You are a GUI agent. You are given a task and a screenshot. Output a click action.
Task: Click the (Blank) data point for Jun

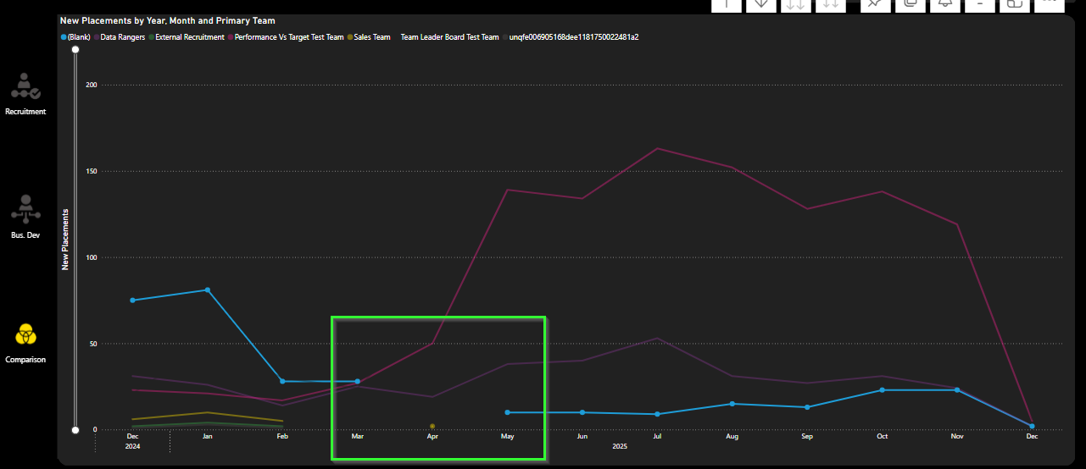tap(582, 412)
